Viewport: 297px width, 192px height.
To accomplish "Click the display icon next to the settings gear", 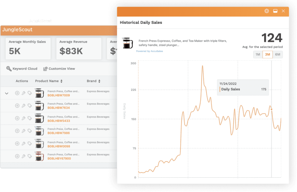I will point(275,11).
